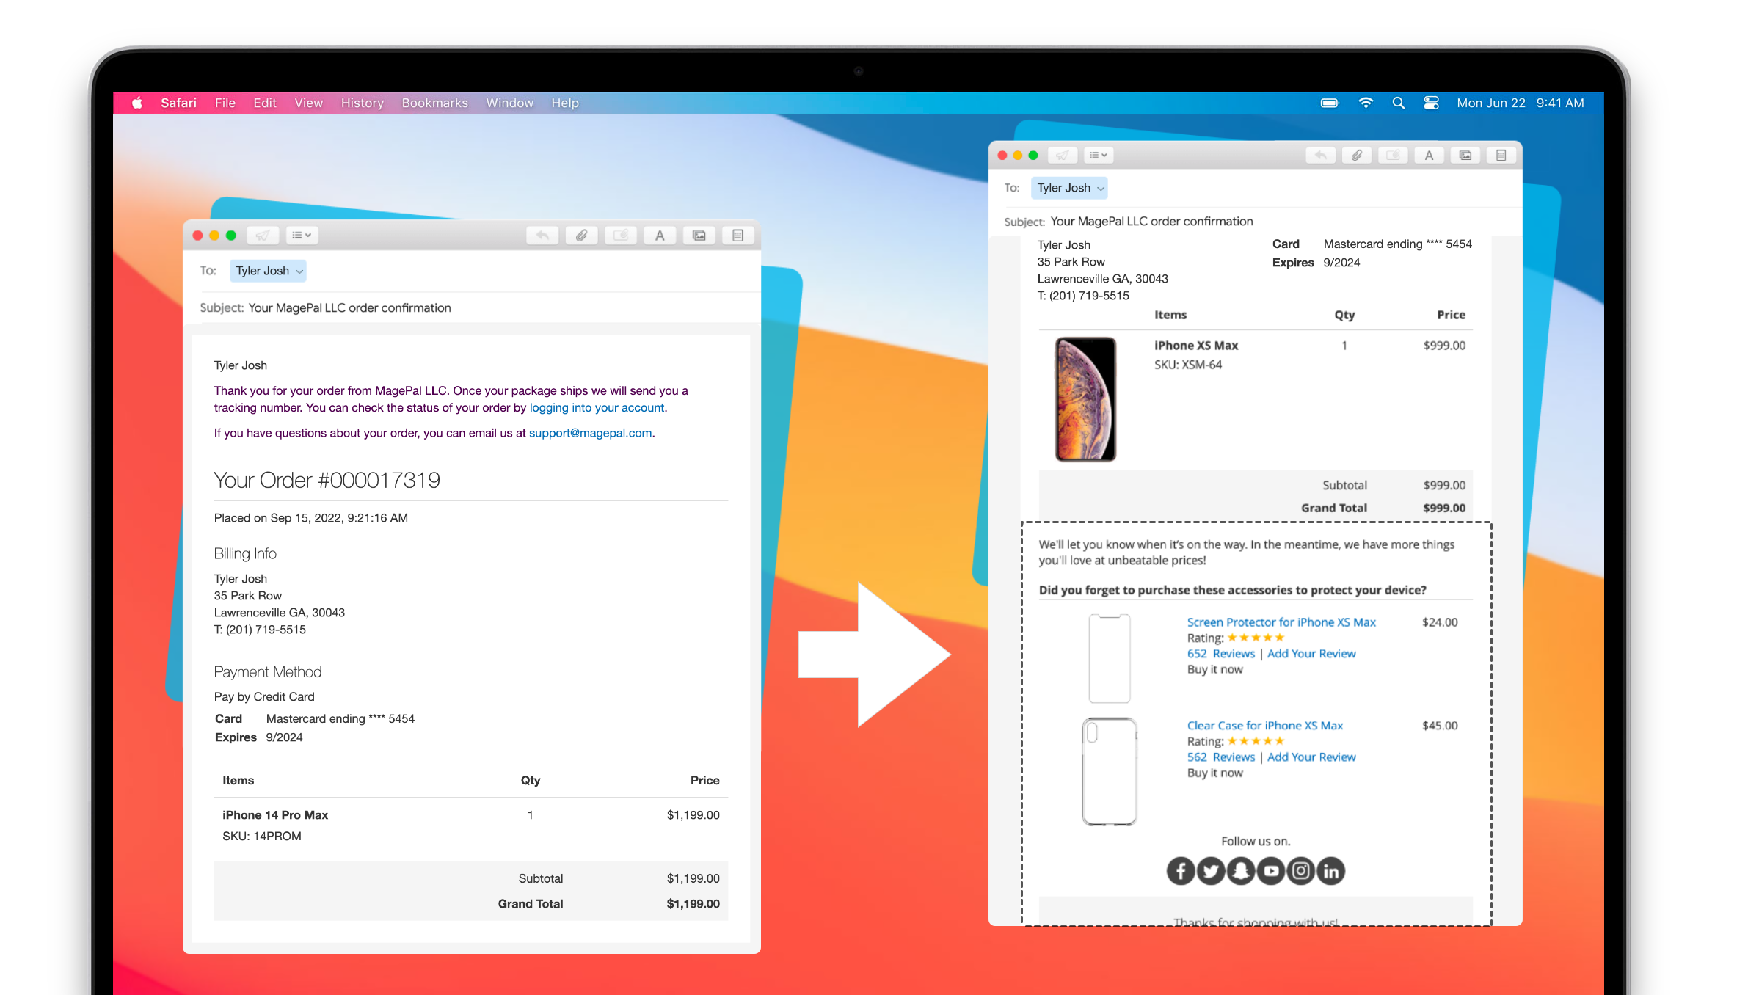This screenshot has width=1759, height=995.
Task: Click 'iPhone 14 Pro Max' item name
Action: [x=275, y=814]
